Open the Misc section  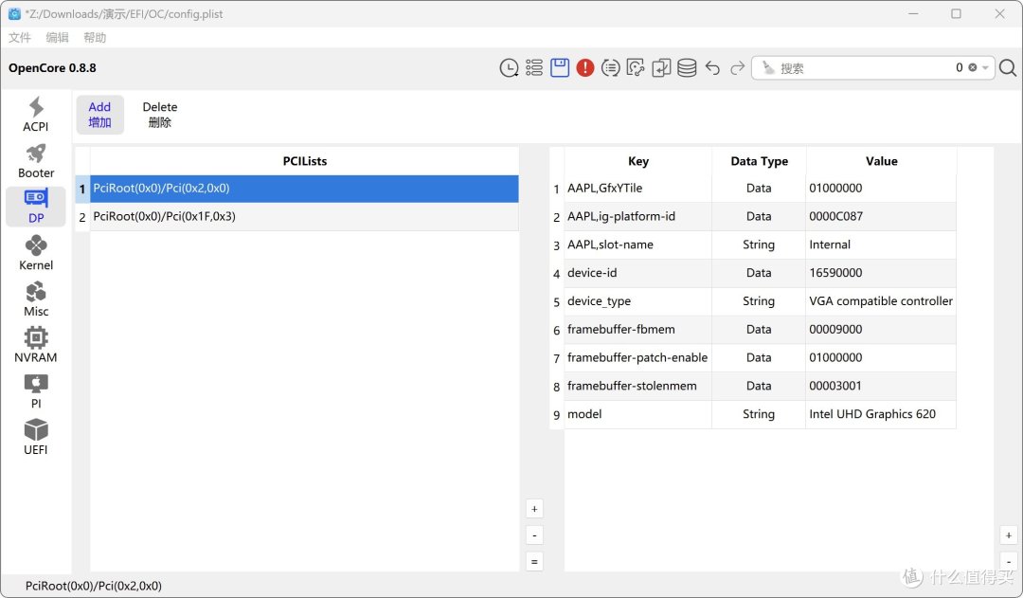[36, 299]
